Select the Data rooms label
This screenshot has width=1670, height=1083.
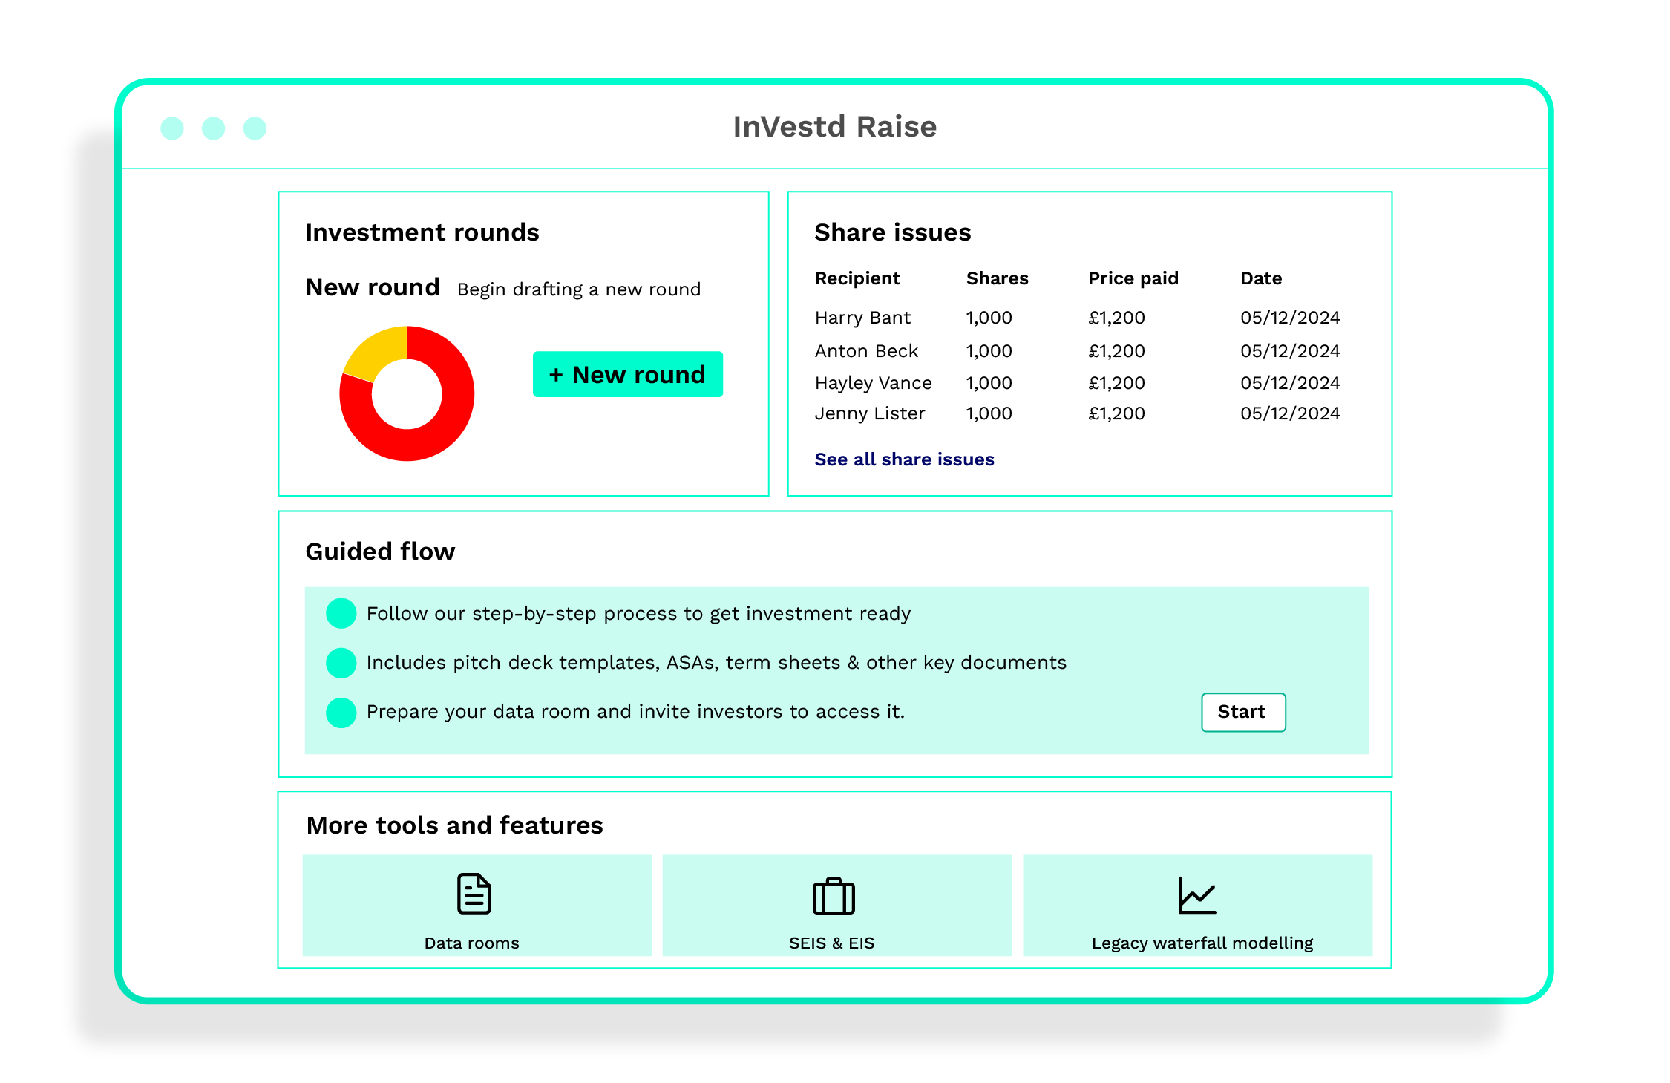coord(471,943)
